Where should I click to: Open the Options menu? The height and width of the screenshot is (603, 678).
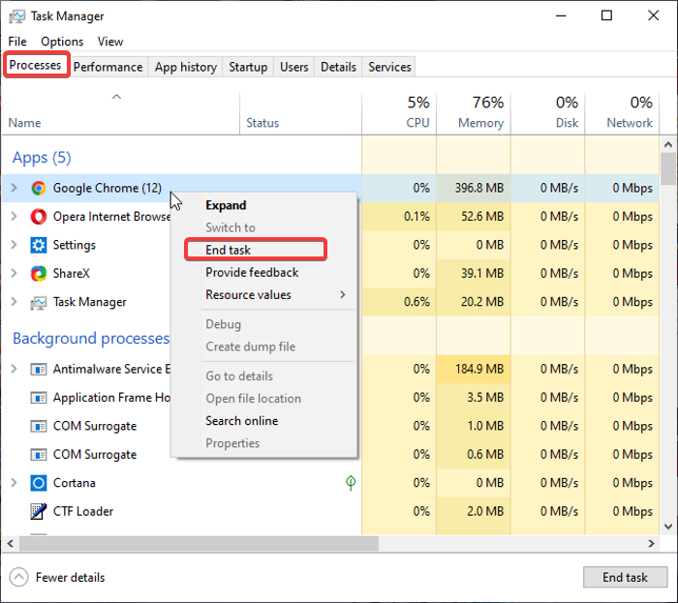point(62,42)
